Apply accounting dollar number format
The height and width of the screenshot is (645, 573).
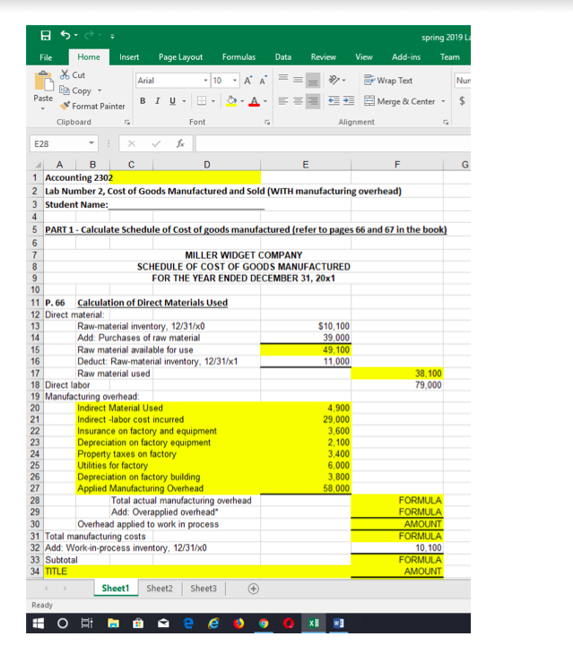pyautogui.click(x=463, y=100)
